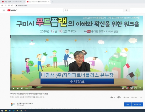This screenshot has height=112, width=145.
Task: Open the yellow circle taskbar app
Action: click(6, 110)
